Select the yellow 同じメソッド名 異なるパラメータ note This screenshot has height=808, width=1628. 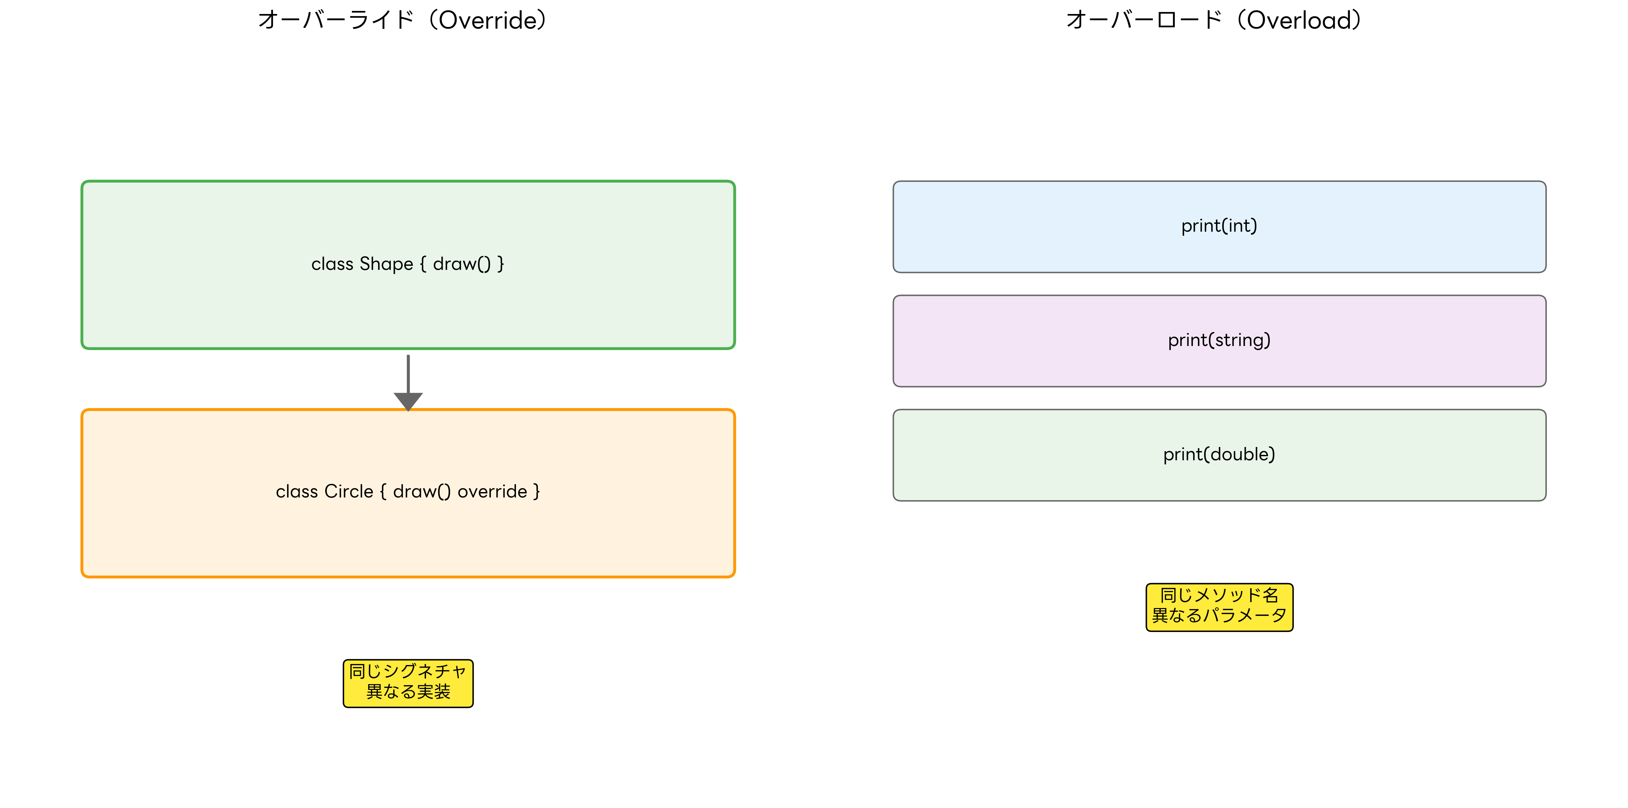[1219, 607]
